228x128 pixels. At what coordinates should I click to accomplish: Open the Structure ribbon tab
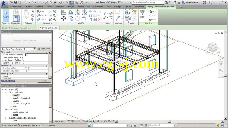click(x=28, y=7)
